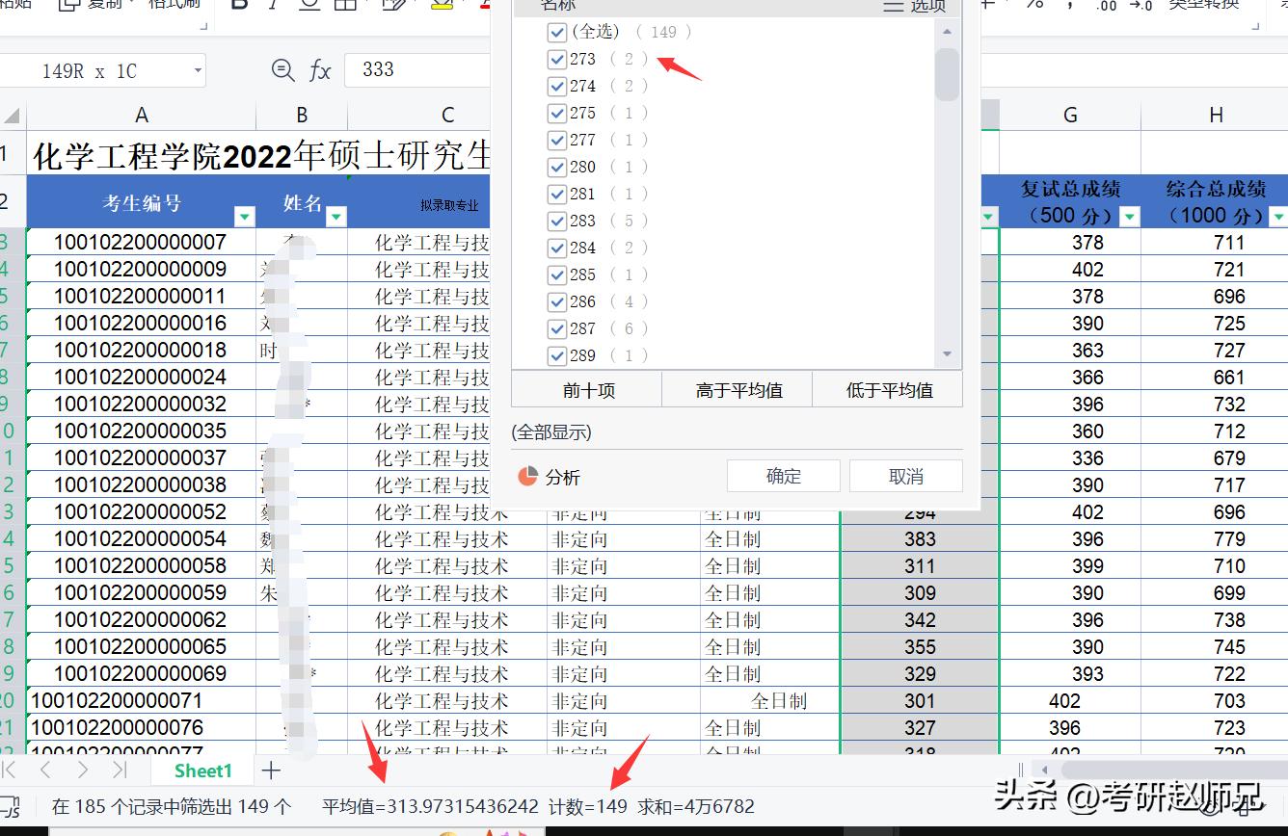Apply italic formatting
Image resolution: width=1288 pixels, height=836 pixels.
tap(274, 6)
